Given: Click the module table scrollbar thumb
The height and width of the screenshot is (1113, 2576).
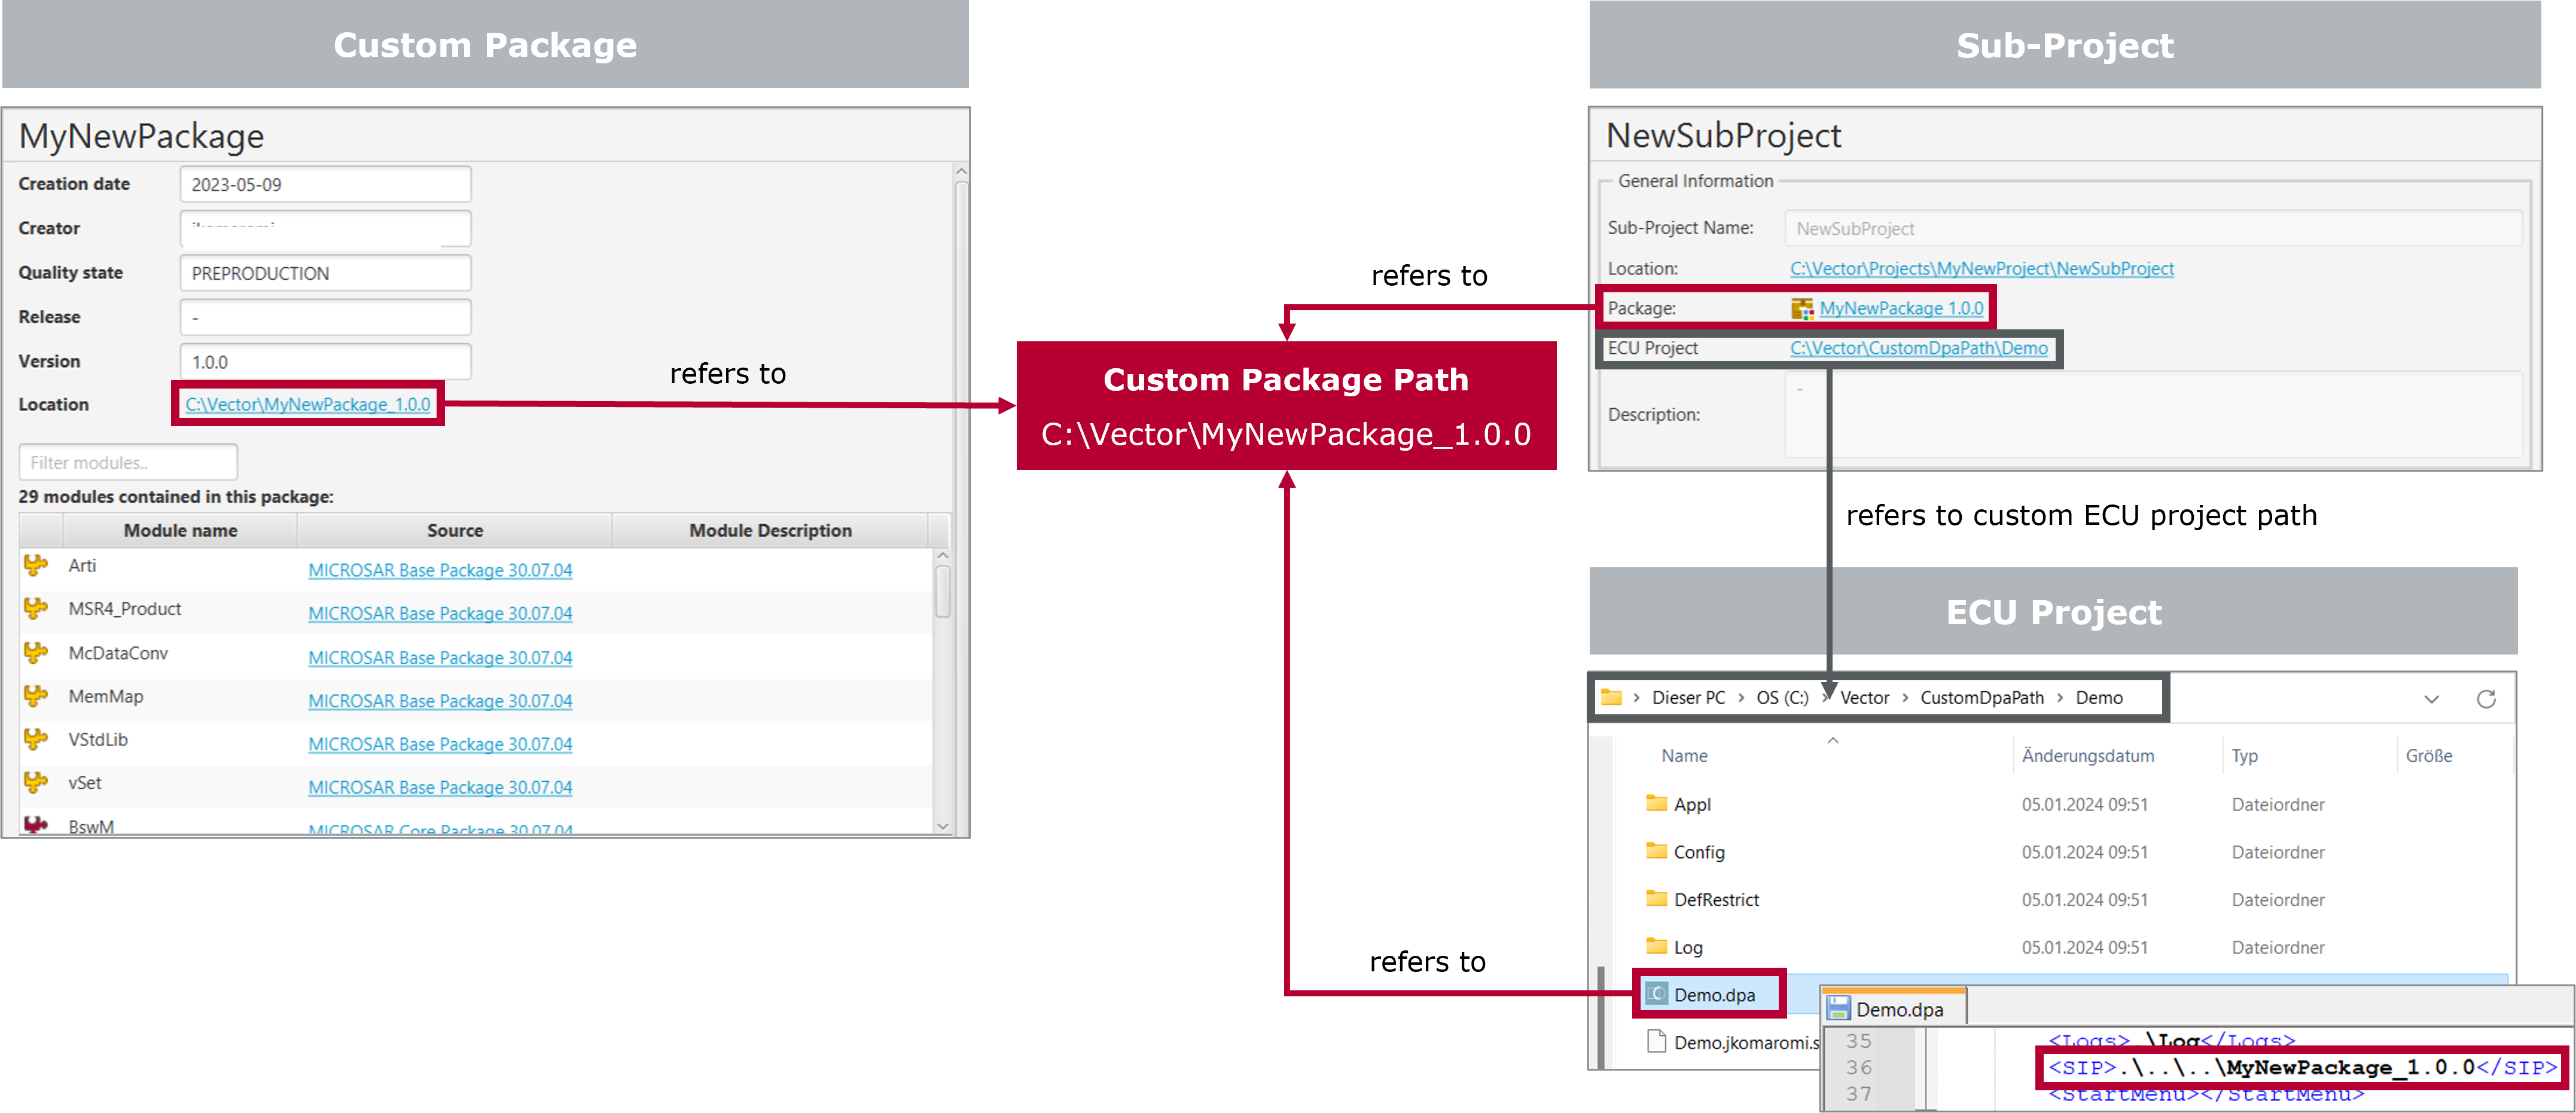Looking at the screenshot, I should pyautogui.click(x=942, y=592).
